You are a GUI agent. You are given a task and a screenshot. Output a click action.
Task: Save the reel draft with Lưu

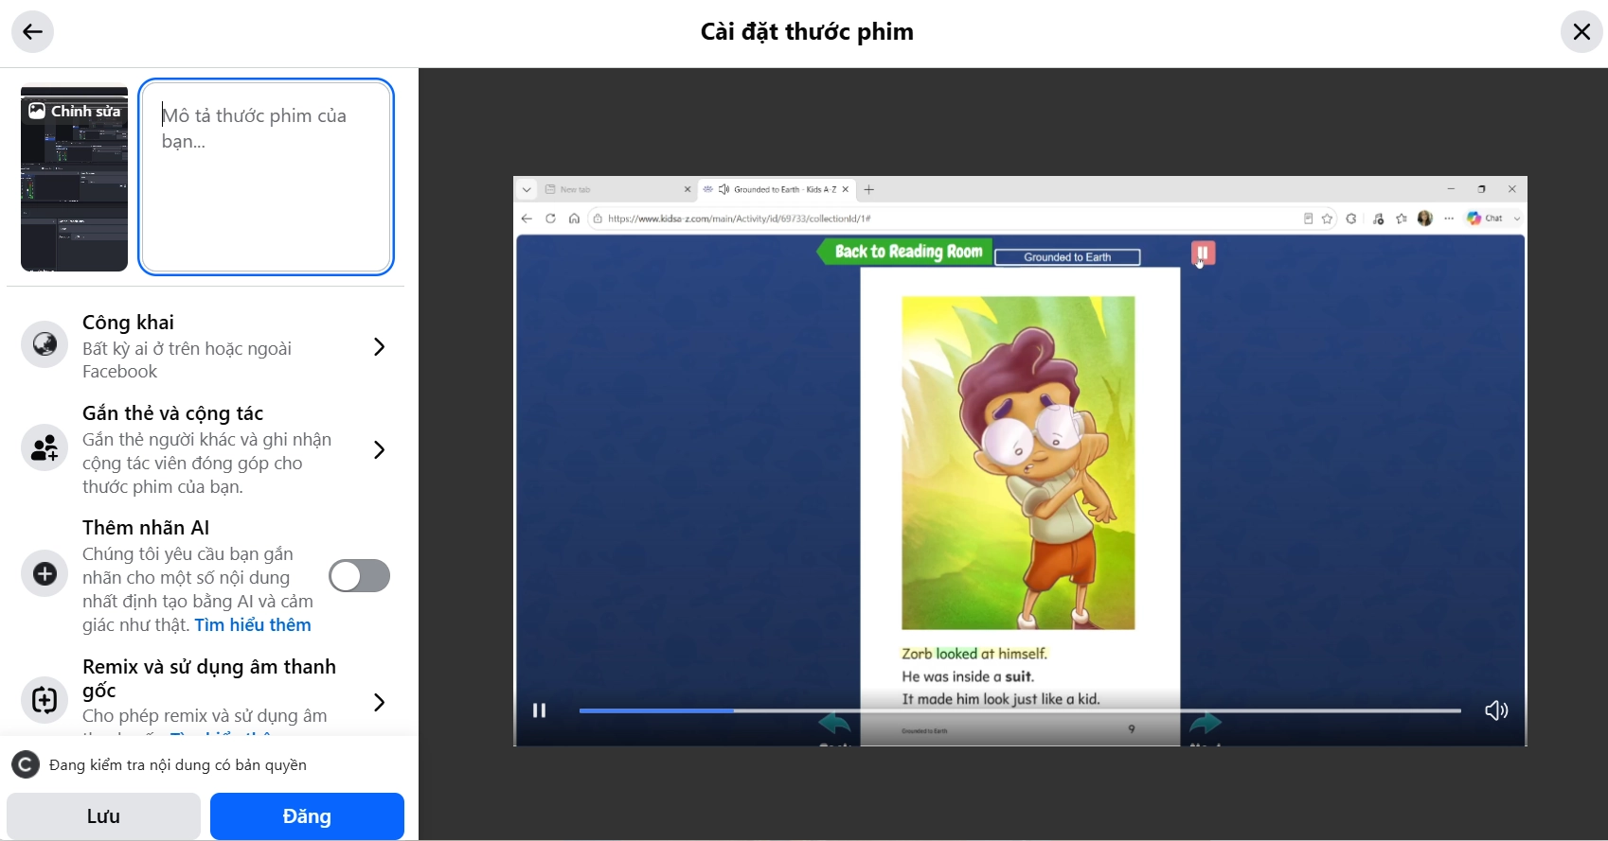click(103, 816)
